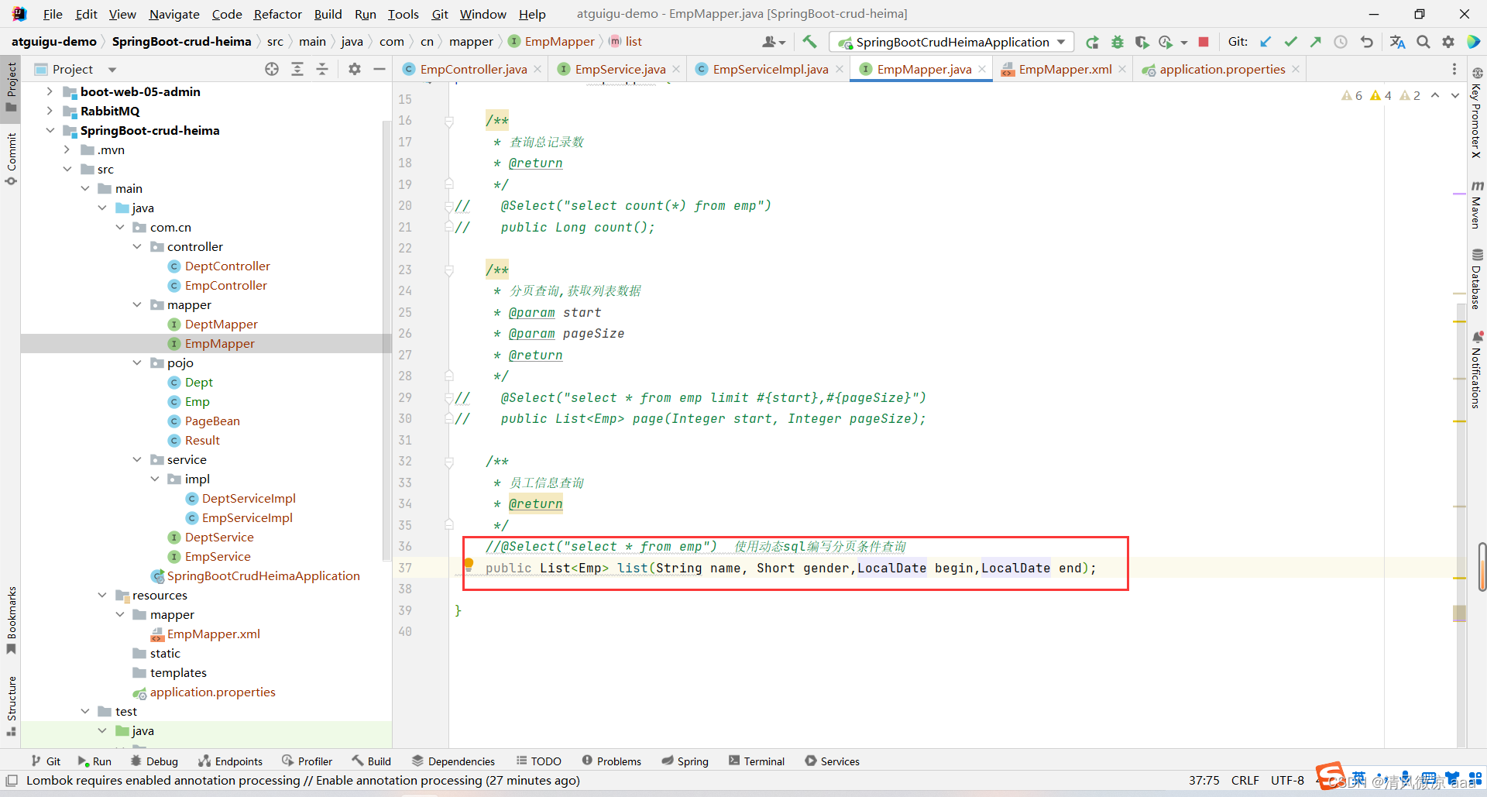Image resolution: width=1487 pixels, height=797 pixels.
Task: Collapse the SpringBoot-crud-heima module
Action: 50,130
